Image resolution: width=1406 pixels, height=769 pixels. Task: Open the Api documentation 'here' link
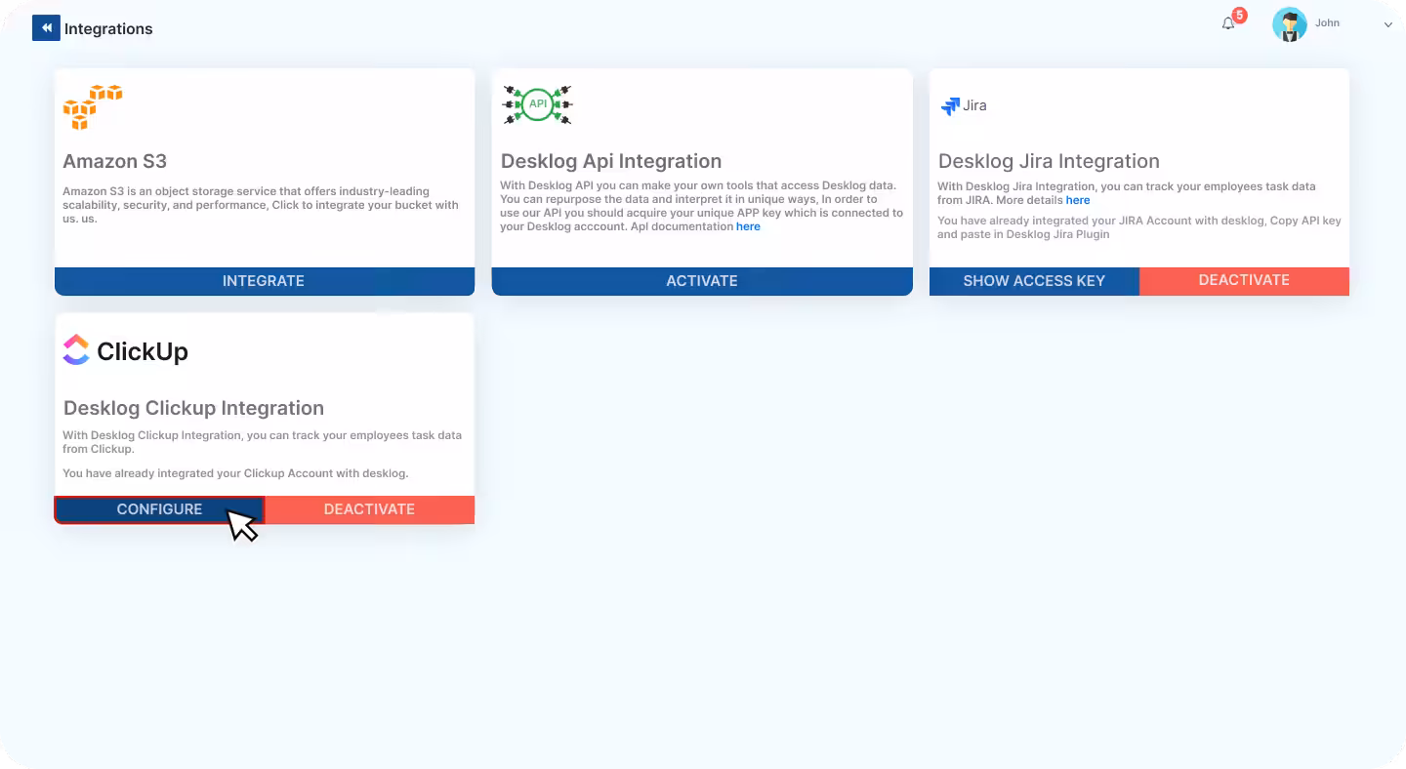coord(748,226)
